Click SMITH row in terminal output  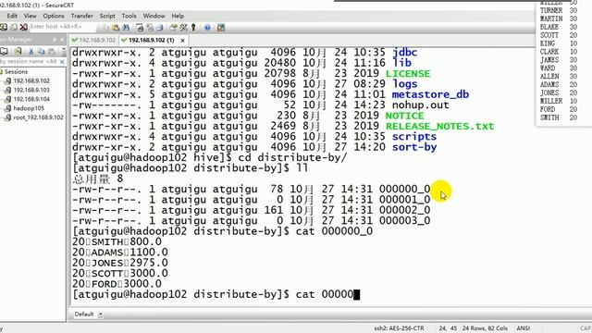click(117, 241)
